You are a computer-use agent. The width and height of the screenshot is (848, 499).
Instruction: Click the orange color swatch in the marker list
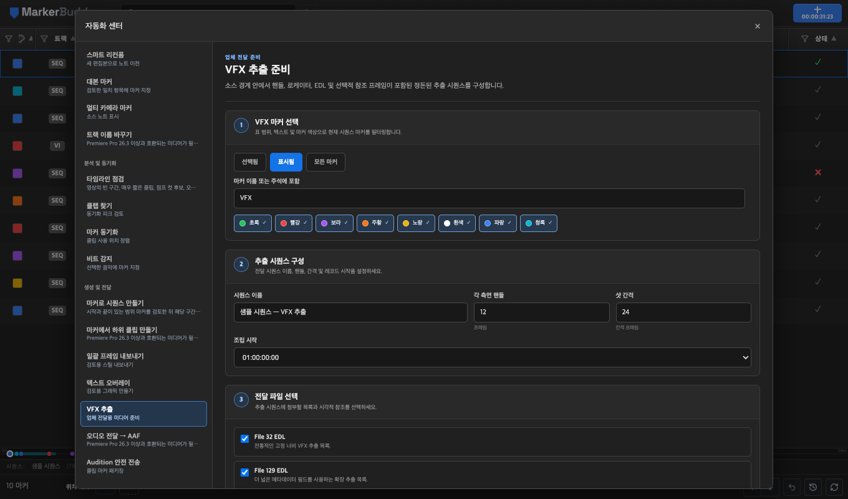coord(17,200)
